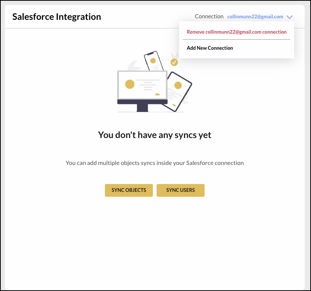Click the multiple objects syncs description text
This screenshot has width=311, height=291.
(154, 163)
